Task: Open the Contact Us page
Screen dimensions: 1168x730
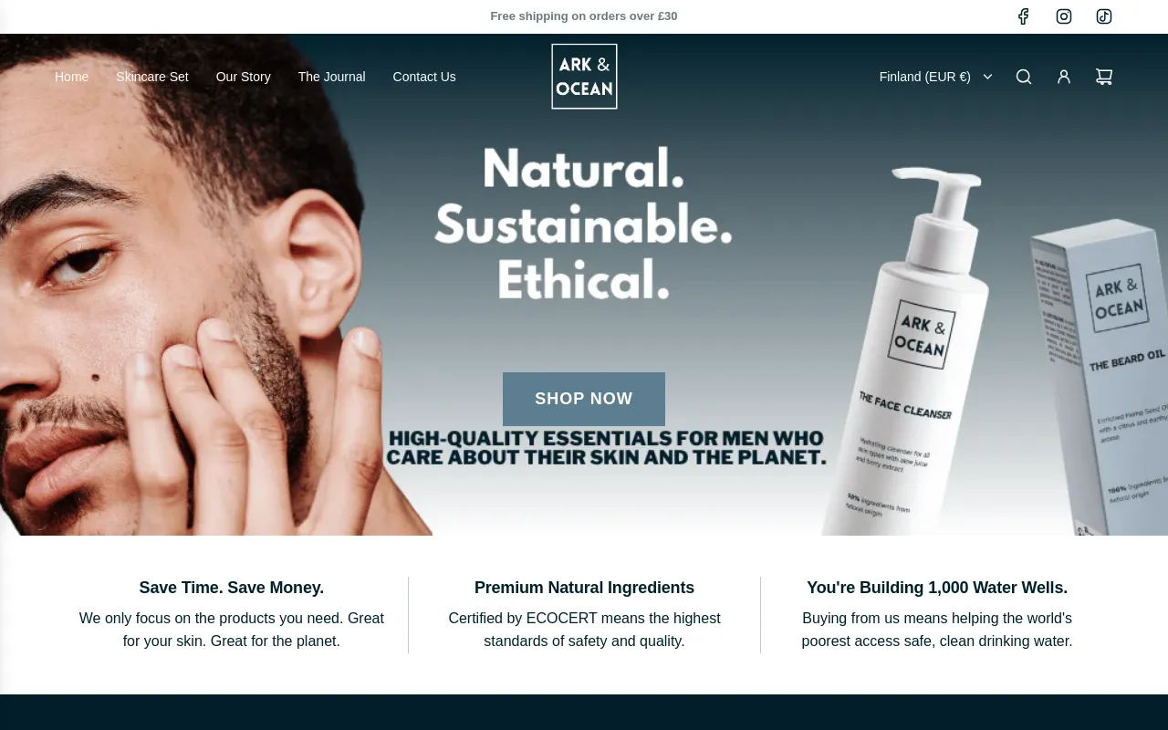Action: (424, 77)
